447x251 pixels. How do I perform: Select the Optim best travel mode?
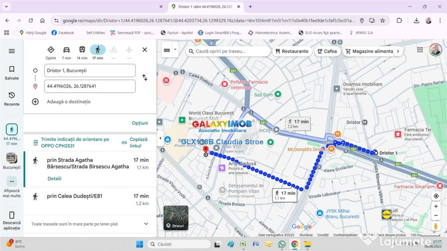[51, 53]
